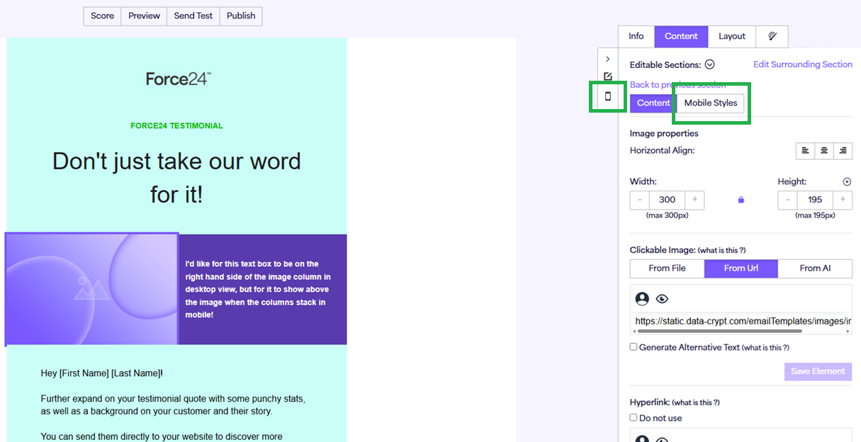The width and height of the screenshot is (861, 442).
Task: Click the 'You can send them directly' line
Action: click(162, 436)
